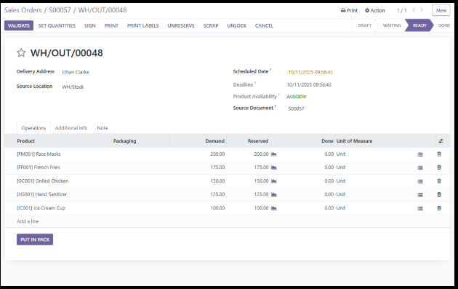Select the [FM001] Face Masks product cell
This screenshot has height=289, width=458.
(39, 154)
